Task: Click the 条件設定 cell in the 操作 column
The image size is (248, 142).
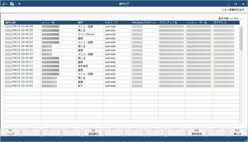Action: click(90, 66)
